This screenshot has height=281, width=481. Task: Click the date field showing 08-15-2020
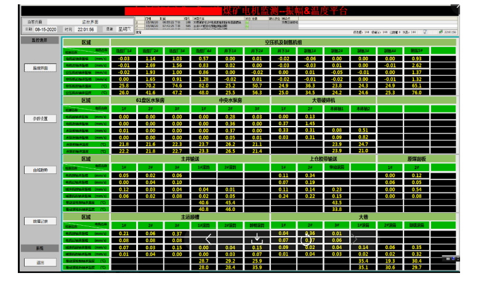(46, 29)
